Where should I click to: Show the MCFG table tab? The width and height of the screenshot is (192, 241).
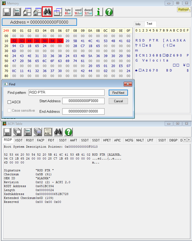tap(129, 140)
